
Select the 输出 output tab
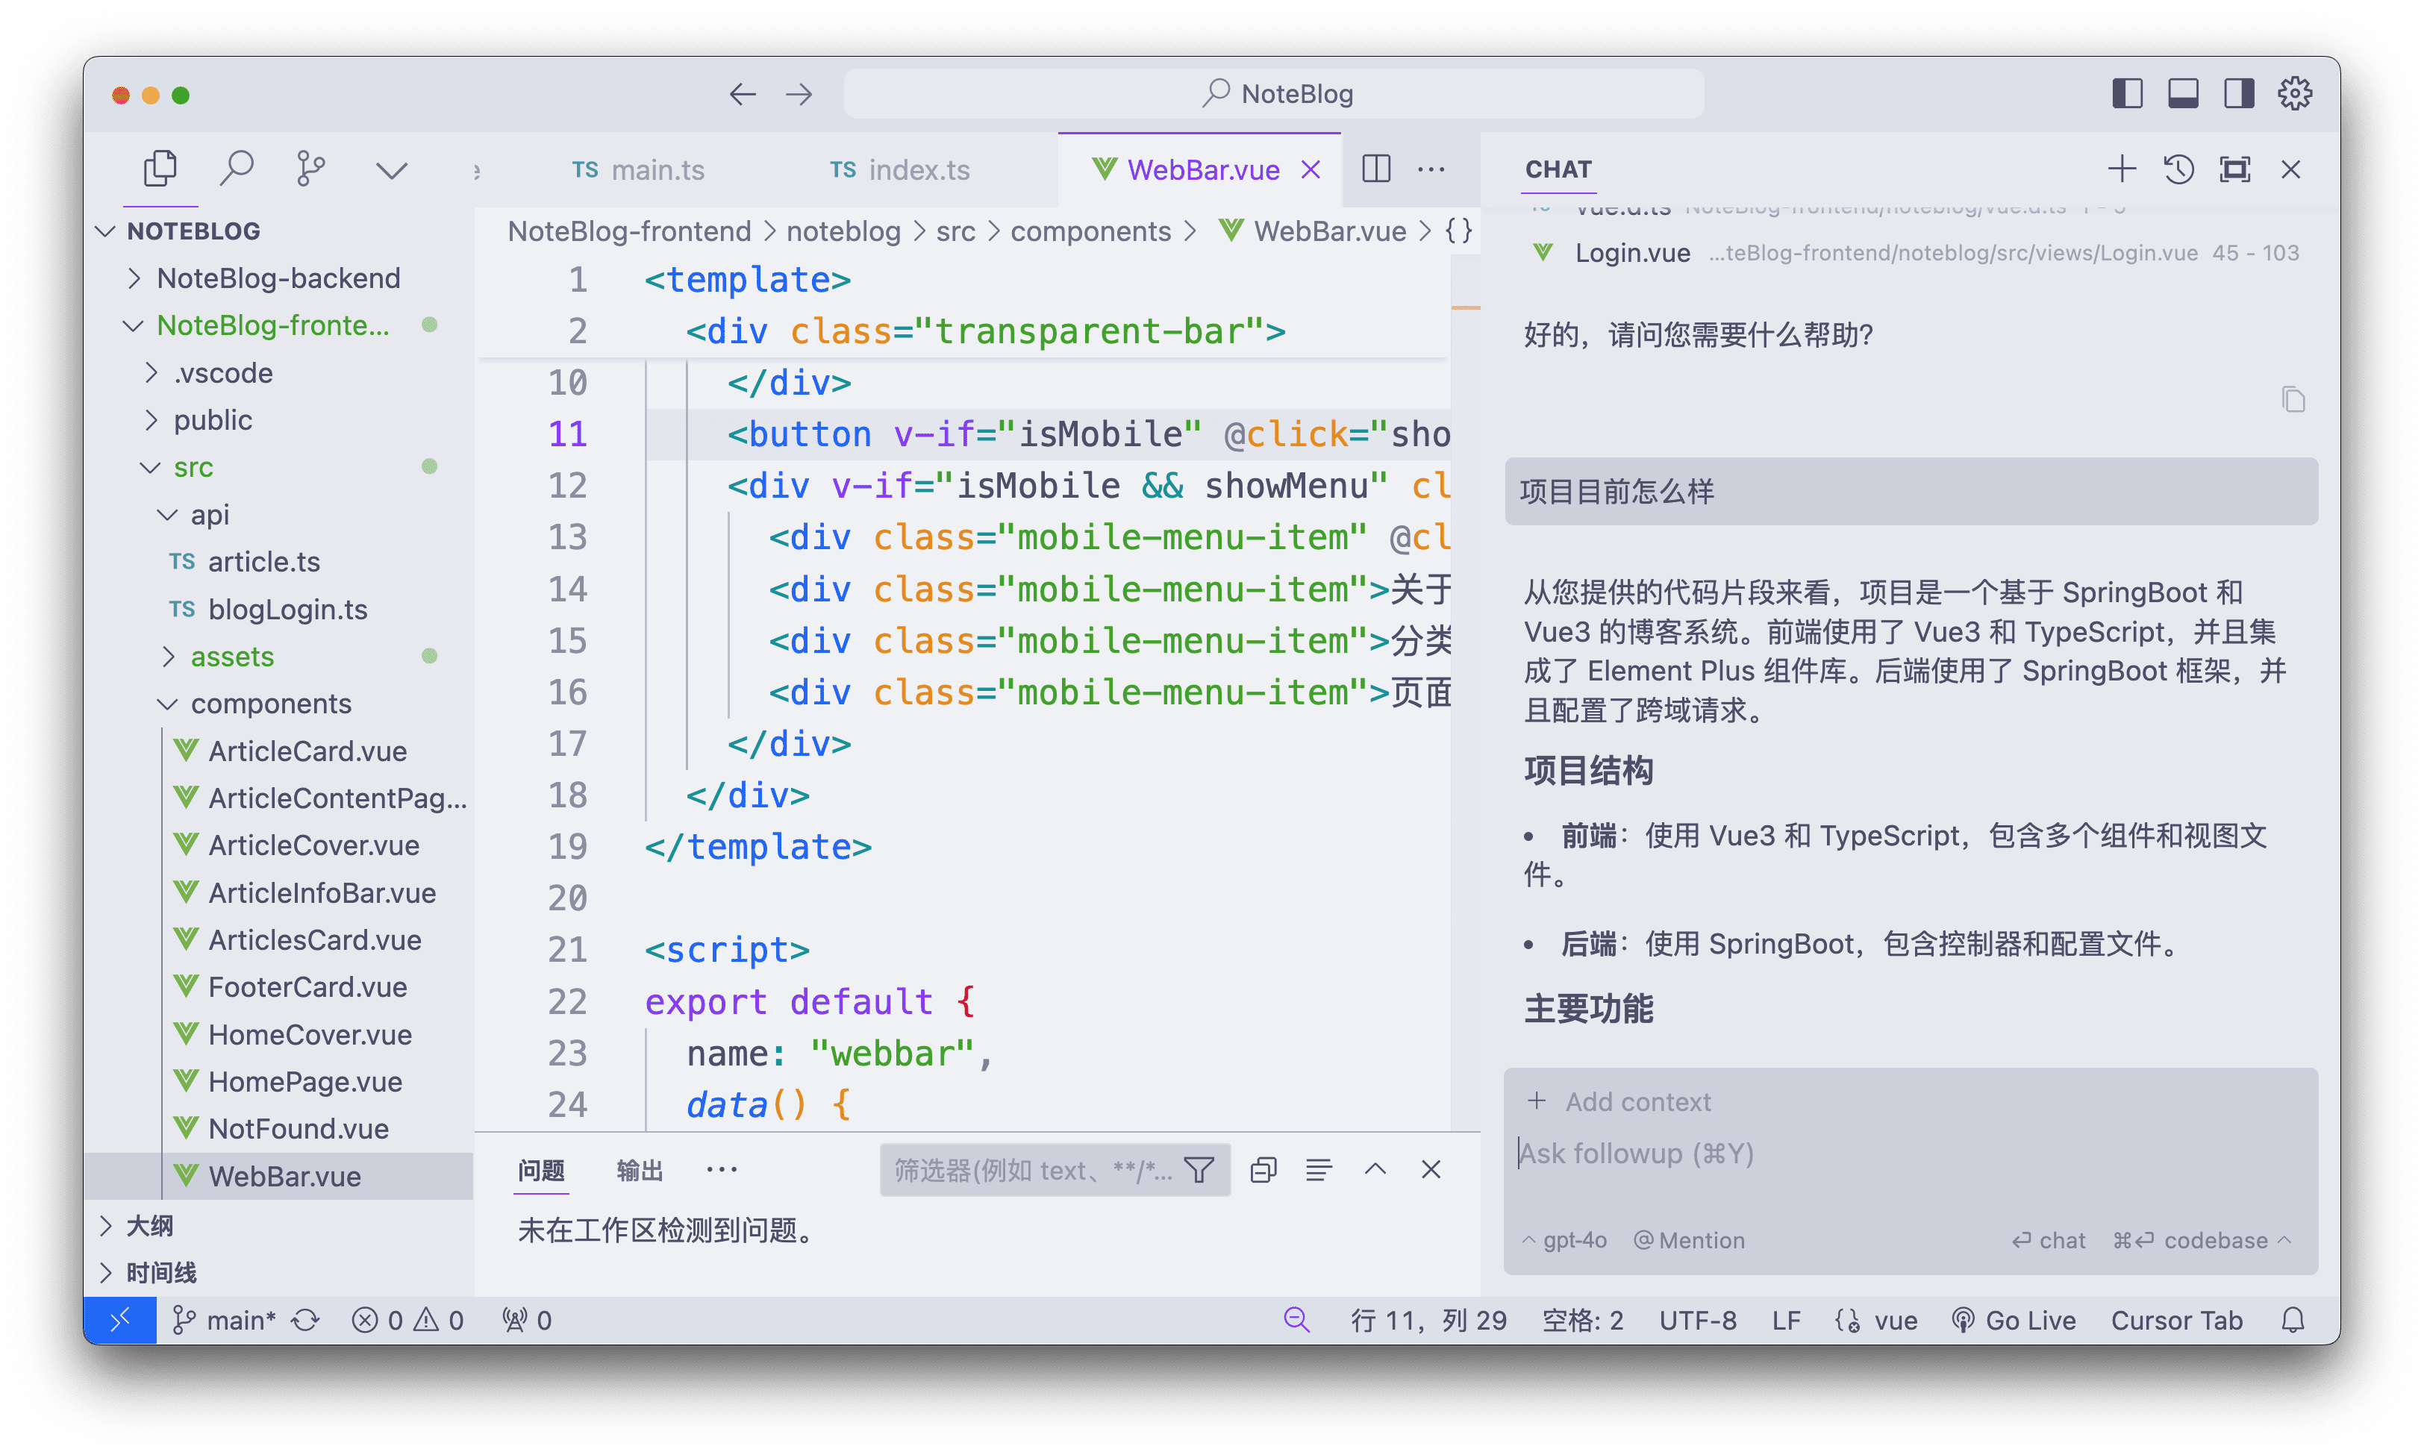click(x=640, y=1170)
